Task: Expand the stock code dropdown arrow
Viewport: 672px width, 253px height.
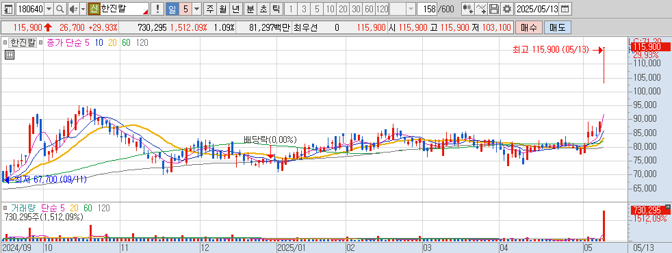Action: 49,9
